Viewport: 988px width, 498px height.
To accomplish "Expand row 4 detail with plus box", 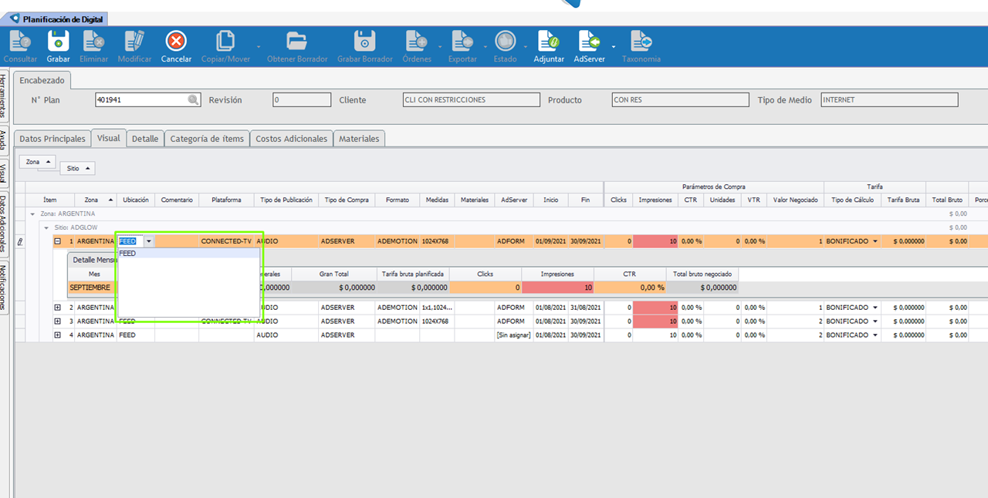I will (x=57, y=335).
